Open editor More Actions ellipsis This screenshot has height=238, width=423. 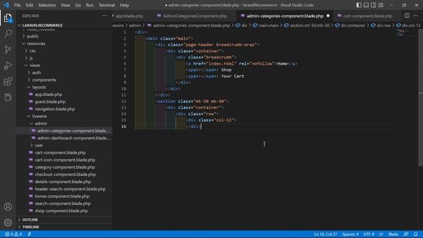[x=416, y=16]
